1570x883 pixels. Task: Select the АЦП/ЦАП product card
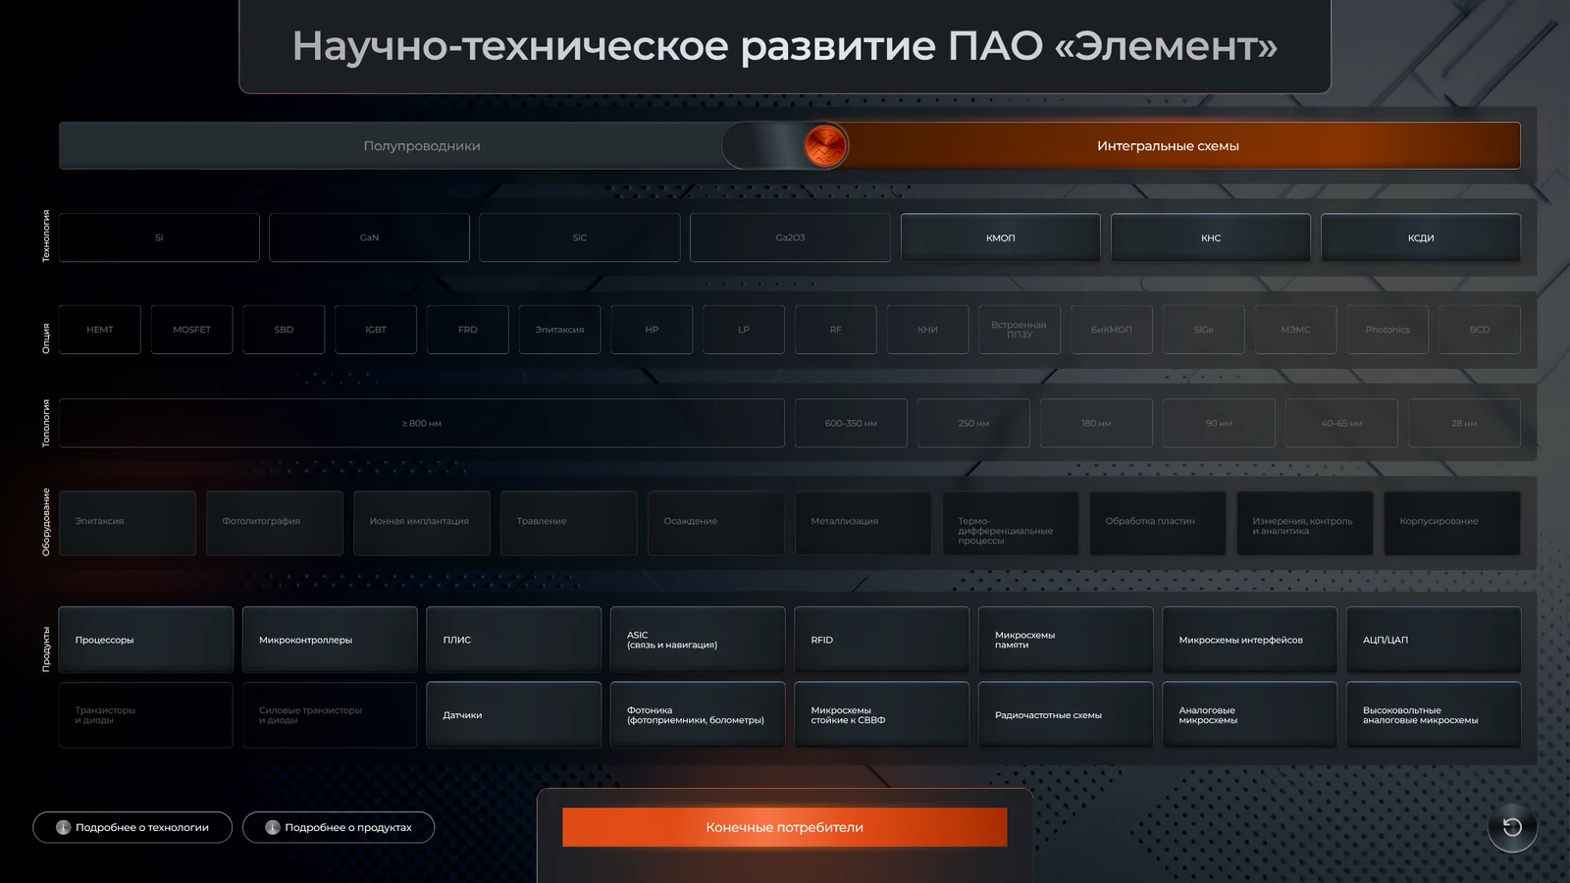1434,640
